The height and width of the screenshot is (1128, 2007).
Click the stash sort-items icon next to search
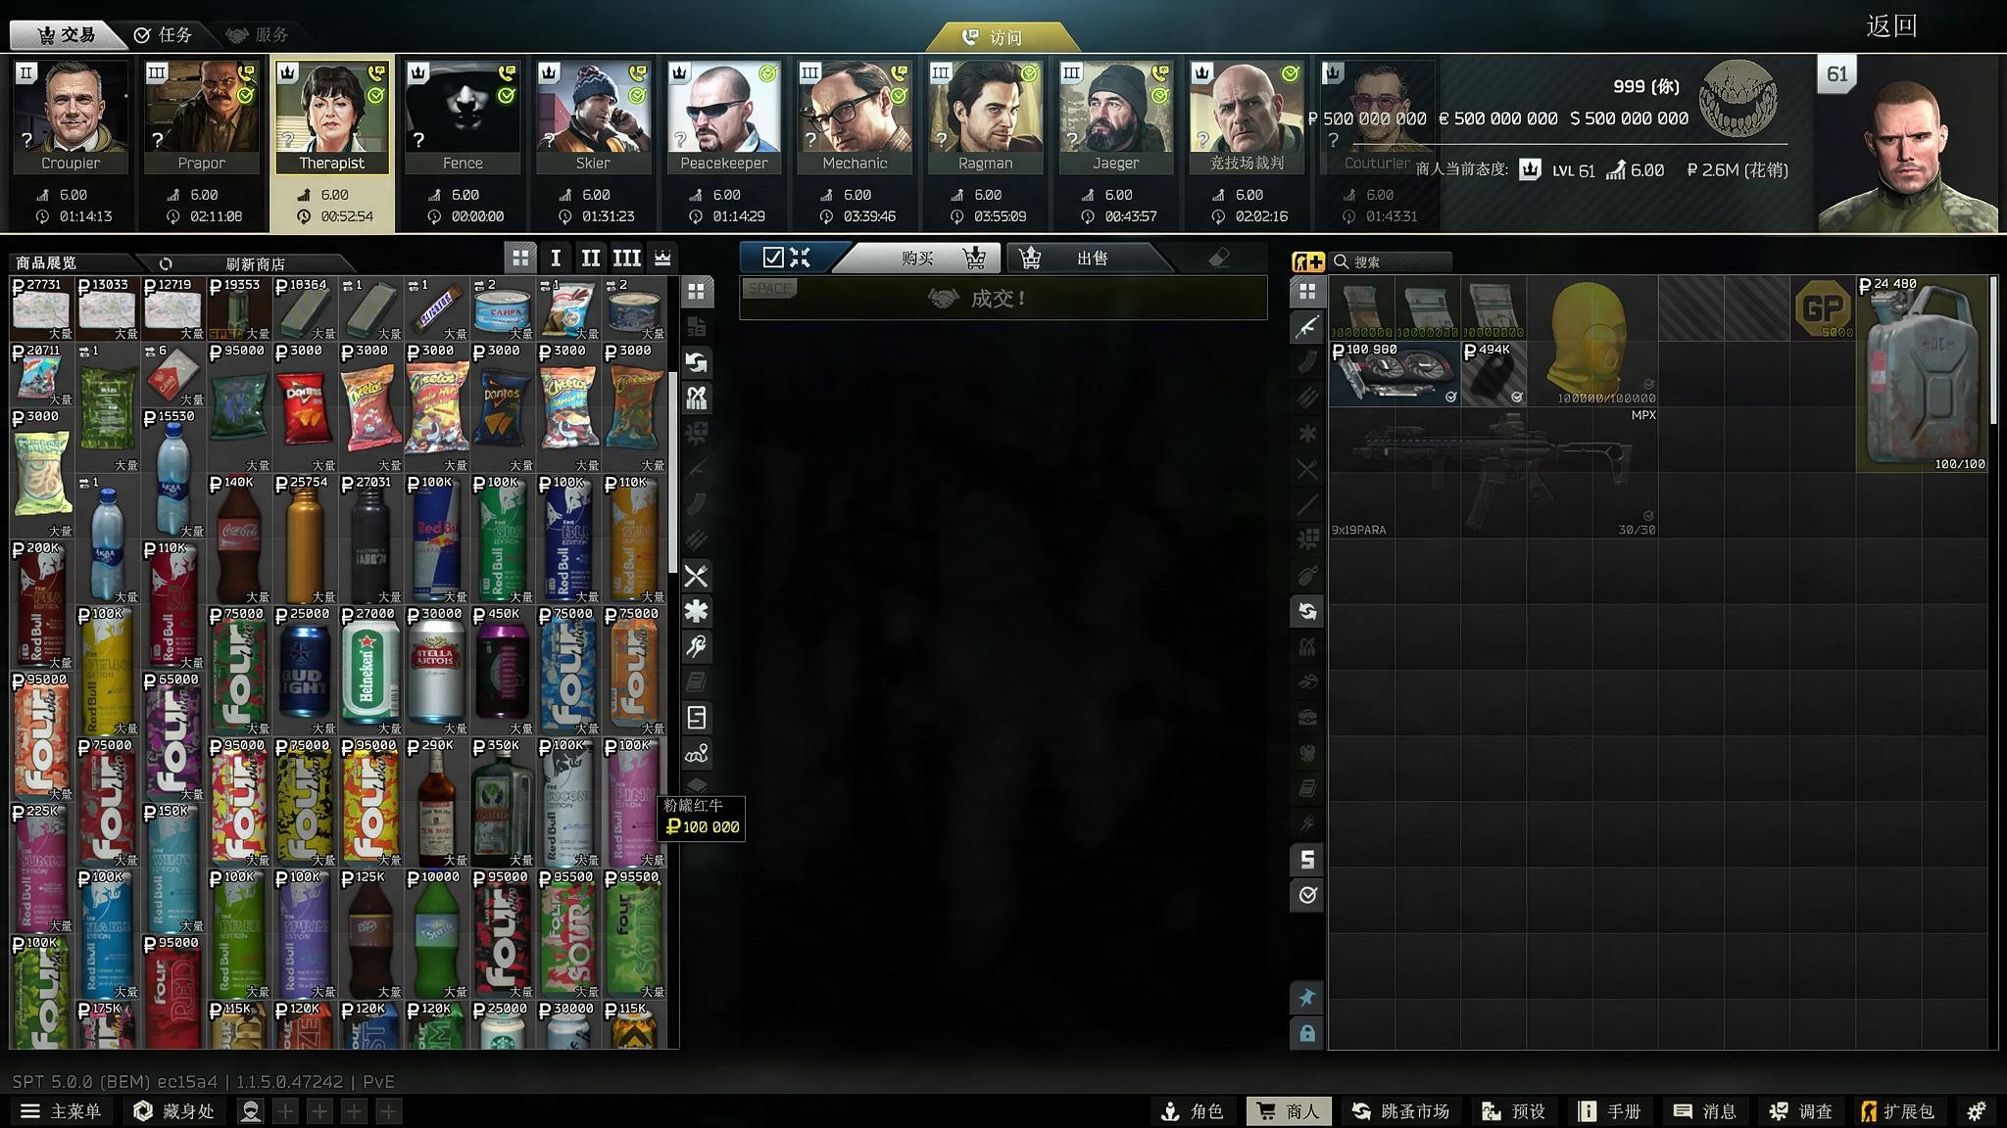[x=1308, y=261]
